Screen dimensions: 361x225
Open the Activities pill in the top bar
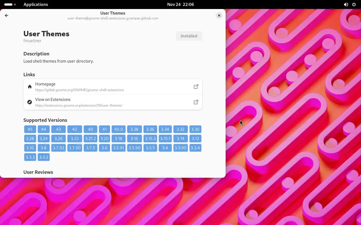click(x=10, y=4)
